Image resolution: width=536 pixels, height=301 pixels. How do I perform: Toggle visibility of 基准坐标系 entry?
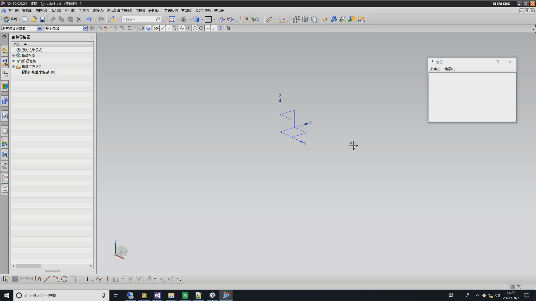tap(24, 72)
